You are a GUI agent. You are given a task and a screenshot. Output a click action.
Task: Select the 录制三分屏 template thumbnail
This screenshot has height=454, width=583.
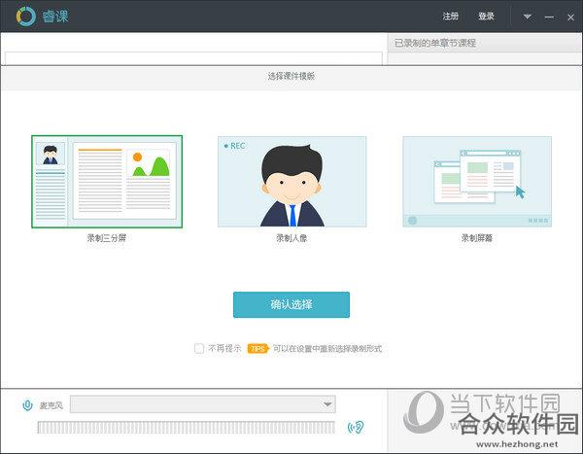[x=107, y=182]
